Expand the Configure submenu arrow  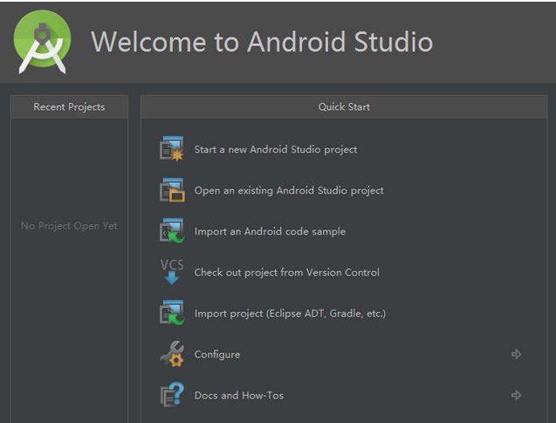point(517,354)
